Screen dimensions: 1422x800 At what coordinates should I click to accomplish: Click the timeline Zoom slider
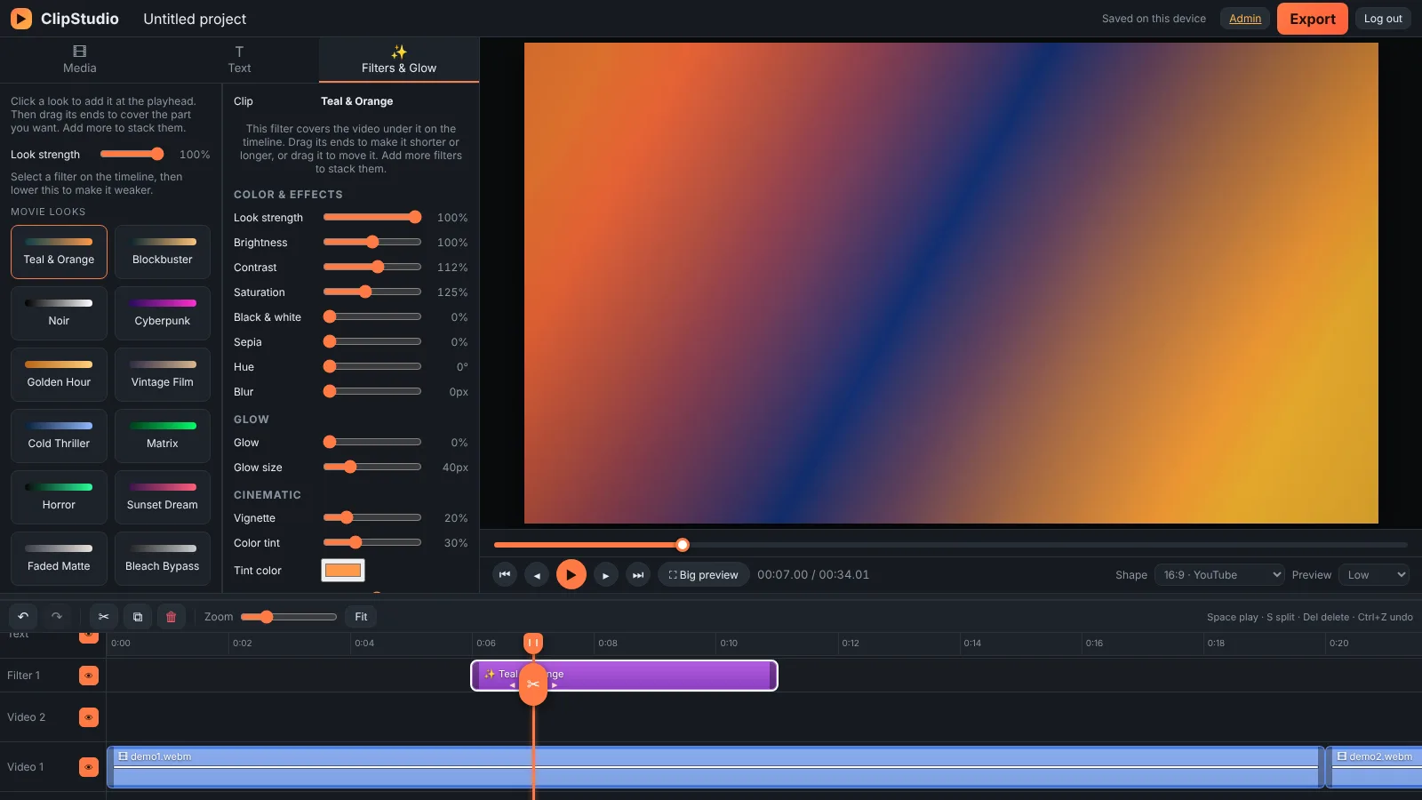[x=289, y=617]
